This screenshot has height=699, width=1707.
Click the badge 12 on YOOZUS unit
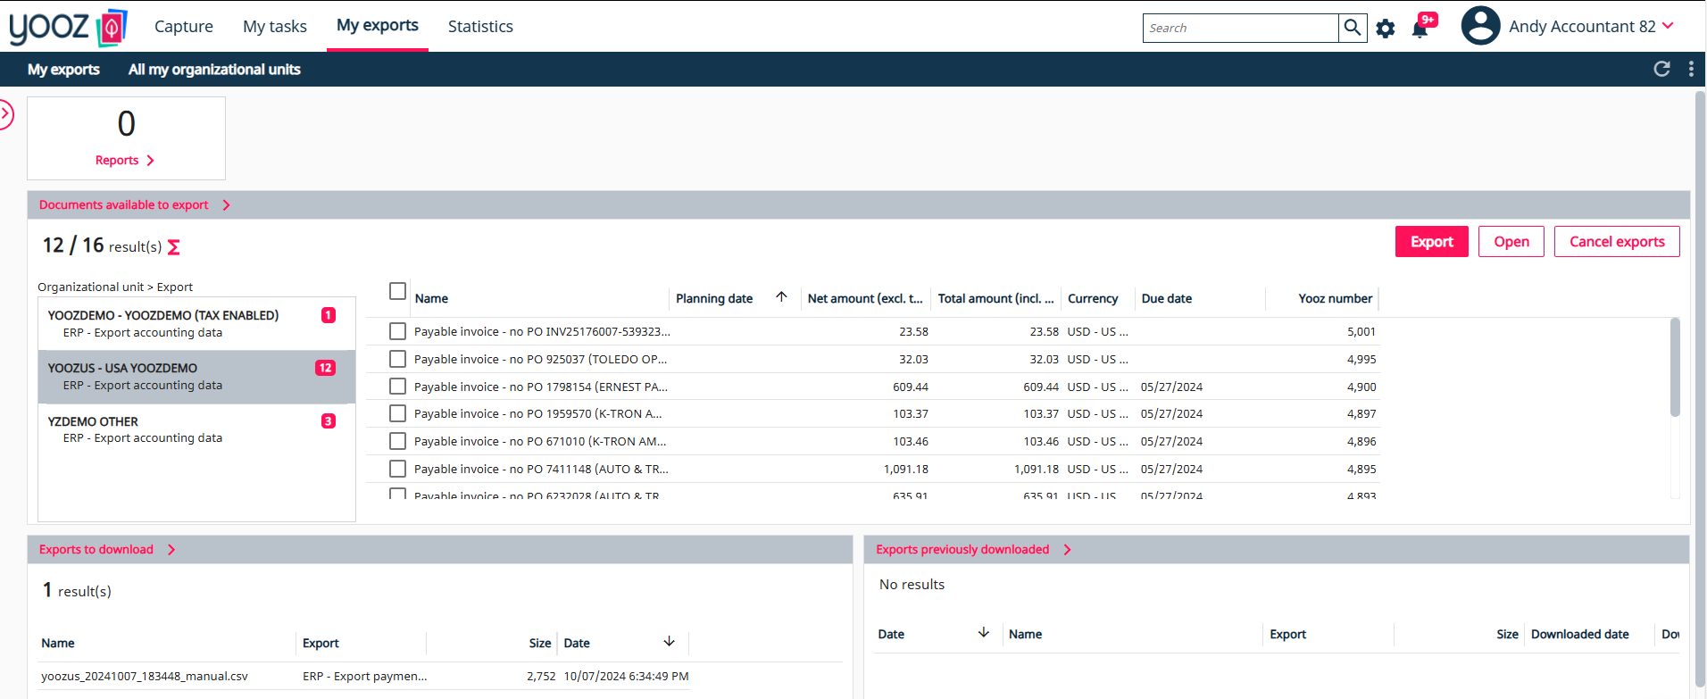click(326, 368)
